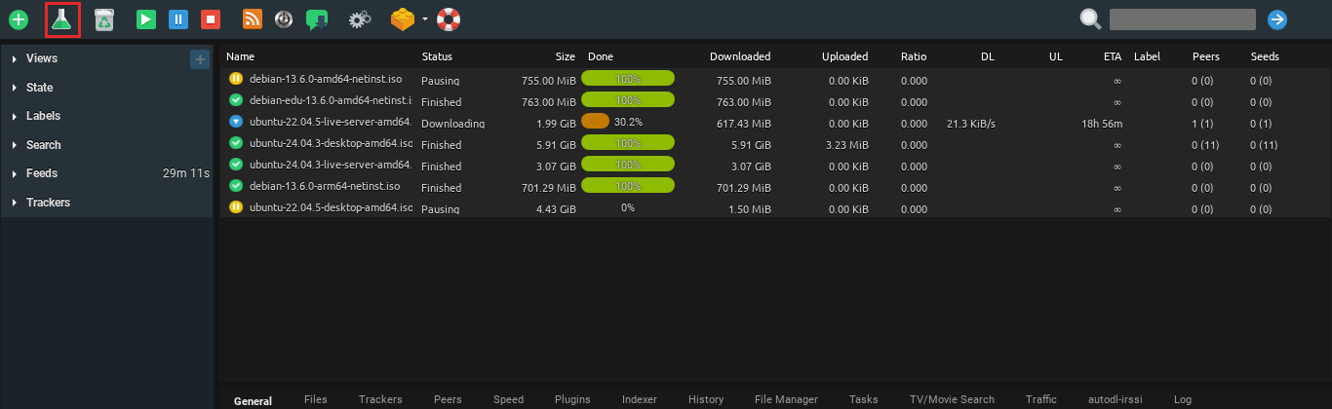Open the History tab
1332x409 pixels.
706,400
